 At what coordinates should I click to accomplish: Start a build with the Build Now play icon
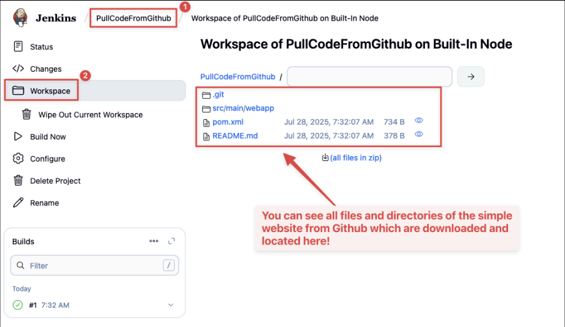click(x=17, y=136)
